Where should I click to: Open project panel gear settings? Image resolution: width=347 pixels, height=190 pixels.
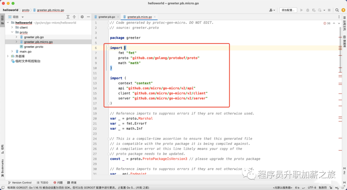82,17
